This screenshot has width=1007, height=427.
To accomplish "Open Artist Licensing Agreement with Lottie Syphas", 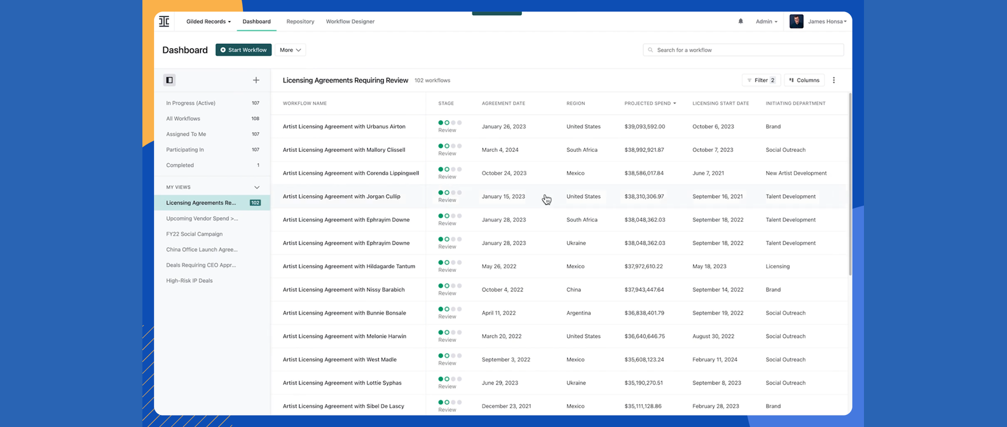I will point(342,383).
